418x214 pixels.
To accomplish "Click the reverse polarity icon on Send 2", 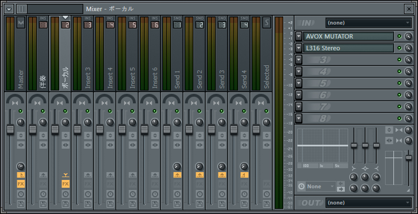I will 199,135.
